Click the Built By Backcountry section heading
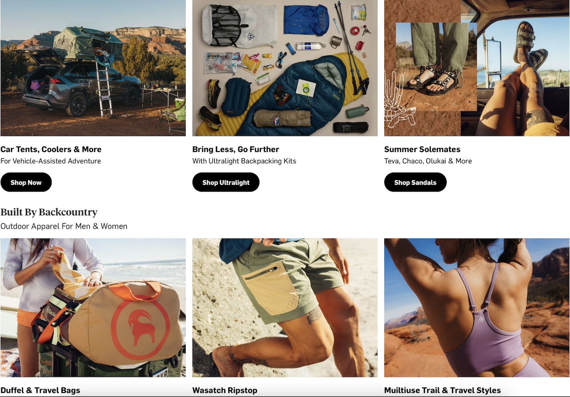The width and height of the screenshot is (570, 397). [x=49, y=212]
